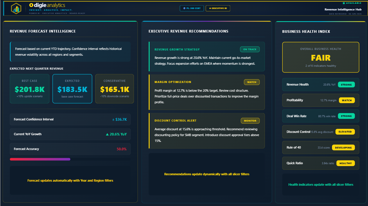Click the PL-300 CERT badge
The height and width of the screenshot is (206, 368).
point(192,8)
